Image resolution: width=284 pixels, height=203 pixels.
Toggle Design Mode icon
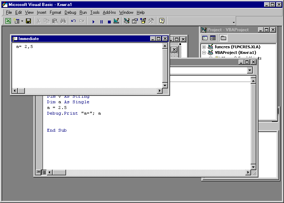(116, 21)
